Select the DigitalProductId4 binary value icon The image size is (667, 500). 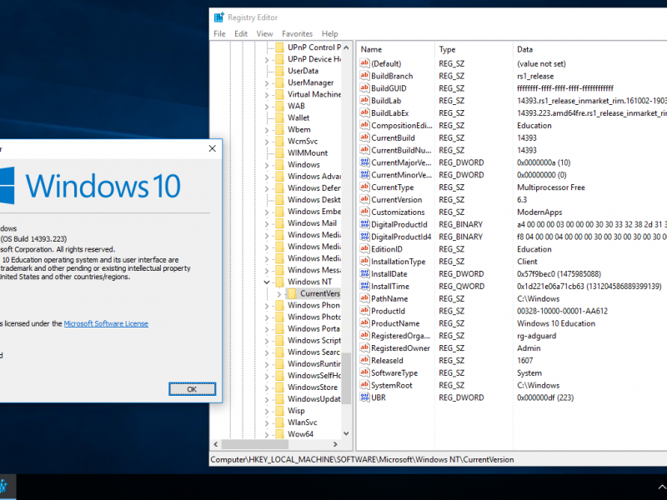364,237
